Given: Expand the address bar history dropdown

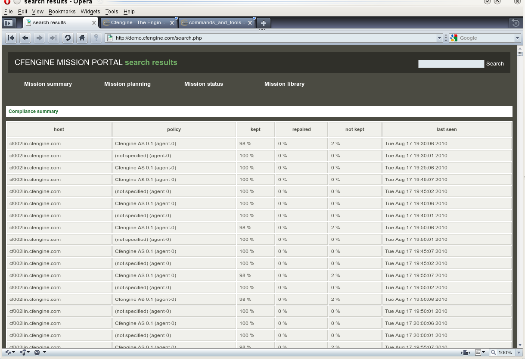Looking at the screenshot, I should [x=439, y=38].
